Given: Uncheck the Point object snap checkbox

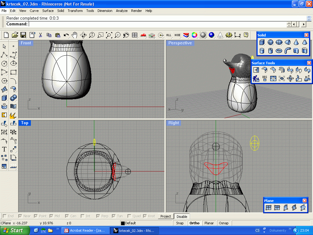Looking at the screenshot, I should [36, 216].
